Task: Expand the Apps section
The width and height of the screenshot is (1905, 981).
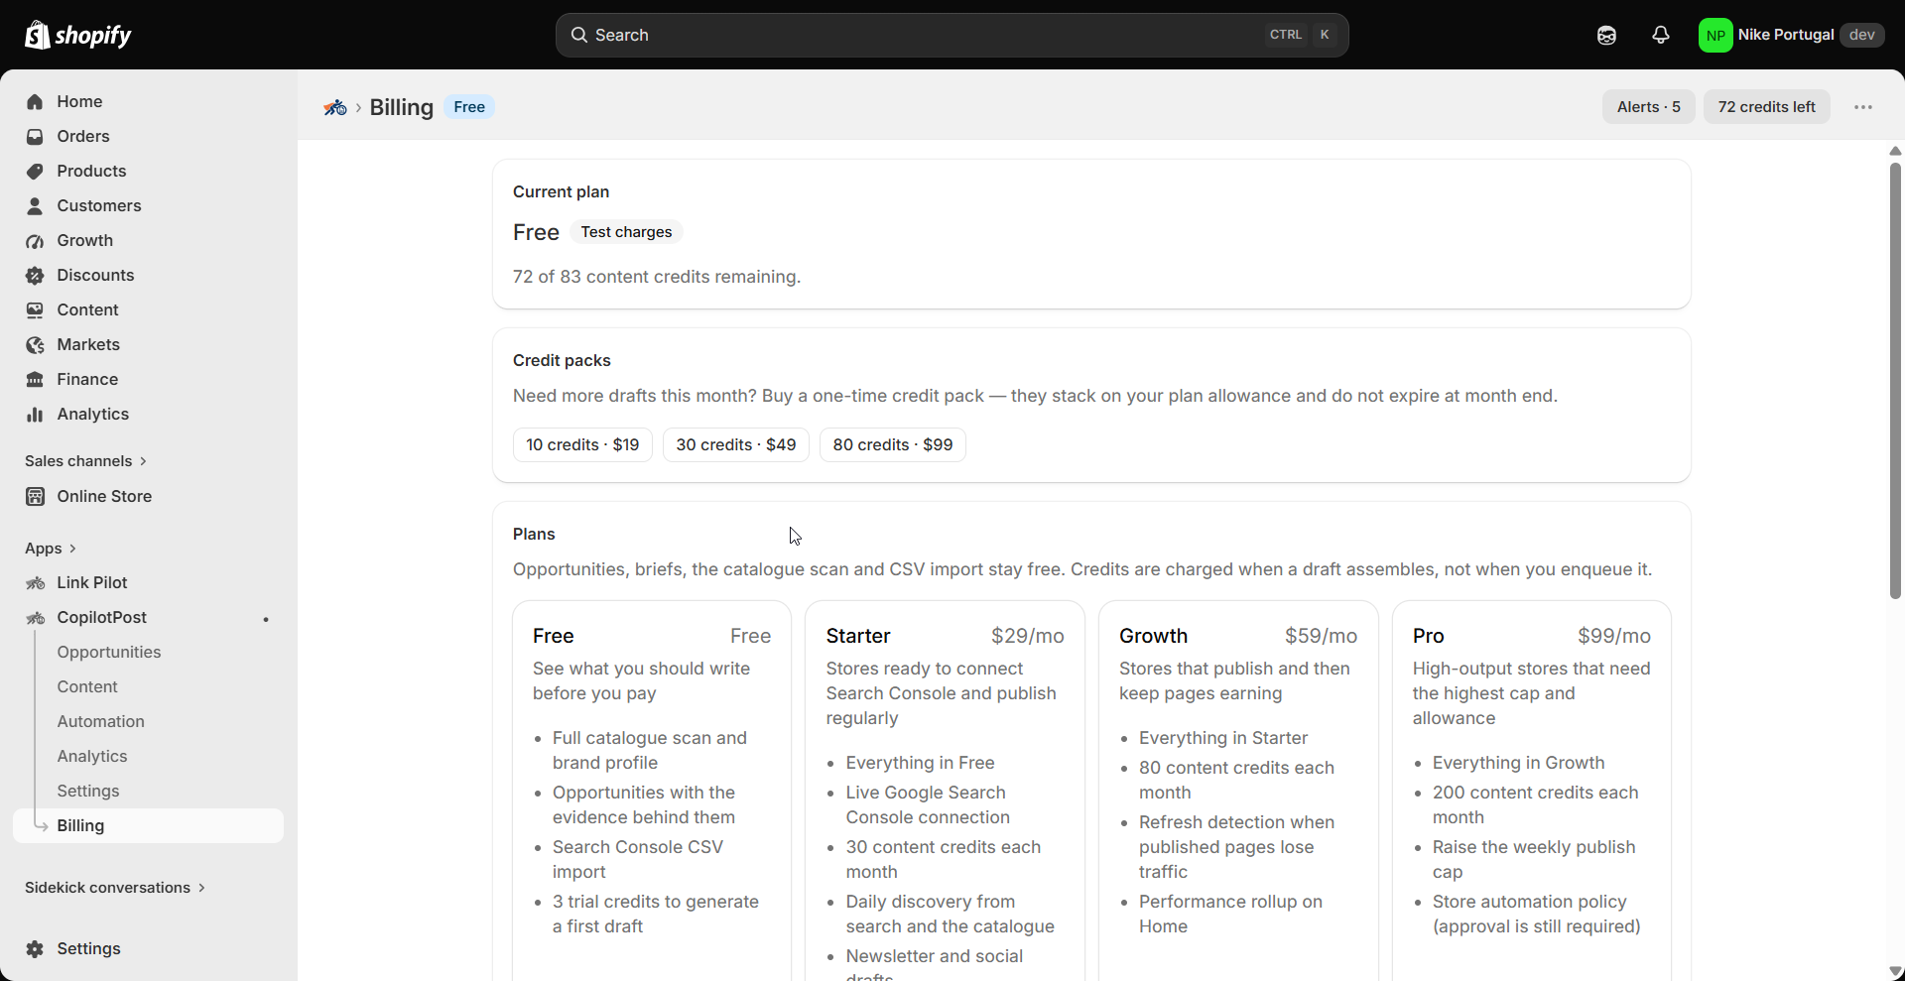Action: click(x=51, y=549)
